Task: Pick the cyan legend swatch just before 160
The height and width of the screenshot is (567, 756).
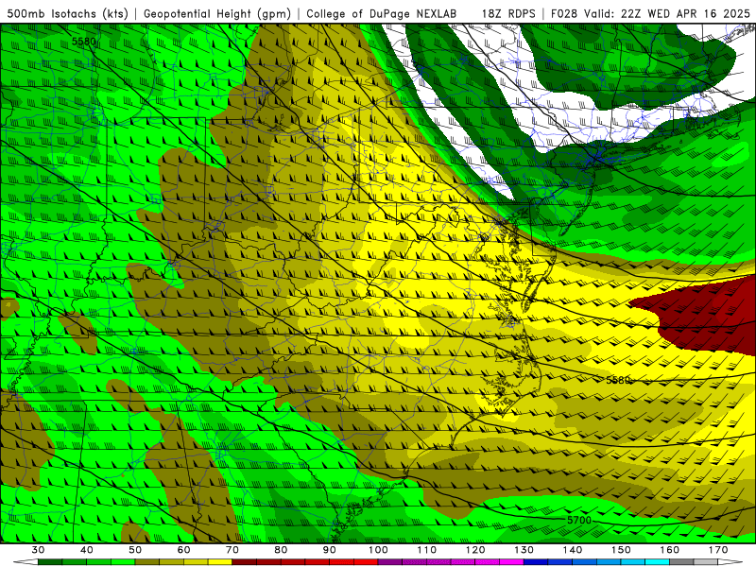Action: [657, 562]
